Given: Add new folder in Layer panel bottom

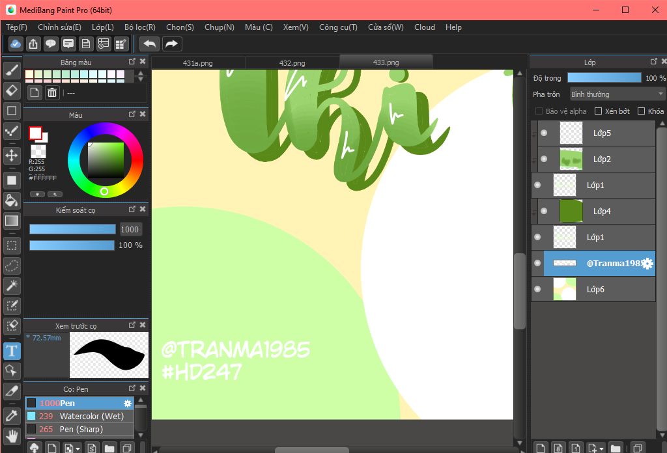Looking at the screenshot, I should (615, 448).
